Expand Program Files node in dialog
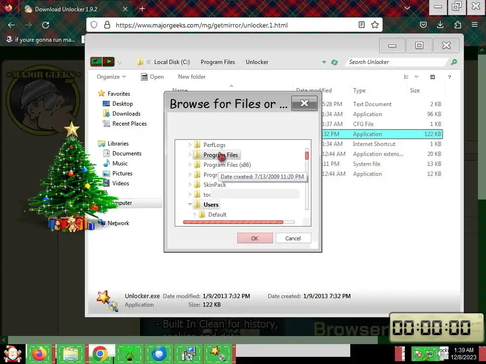This screenshot has height=364, width=486. pyautogui.click(x=190, y=155)
